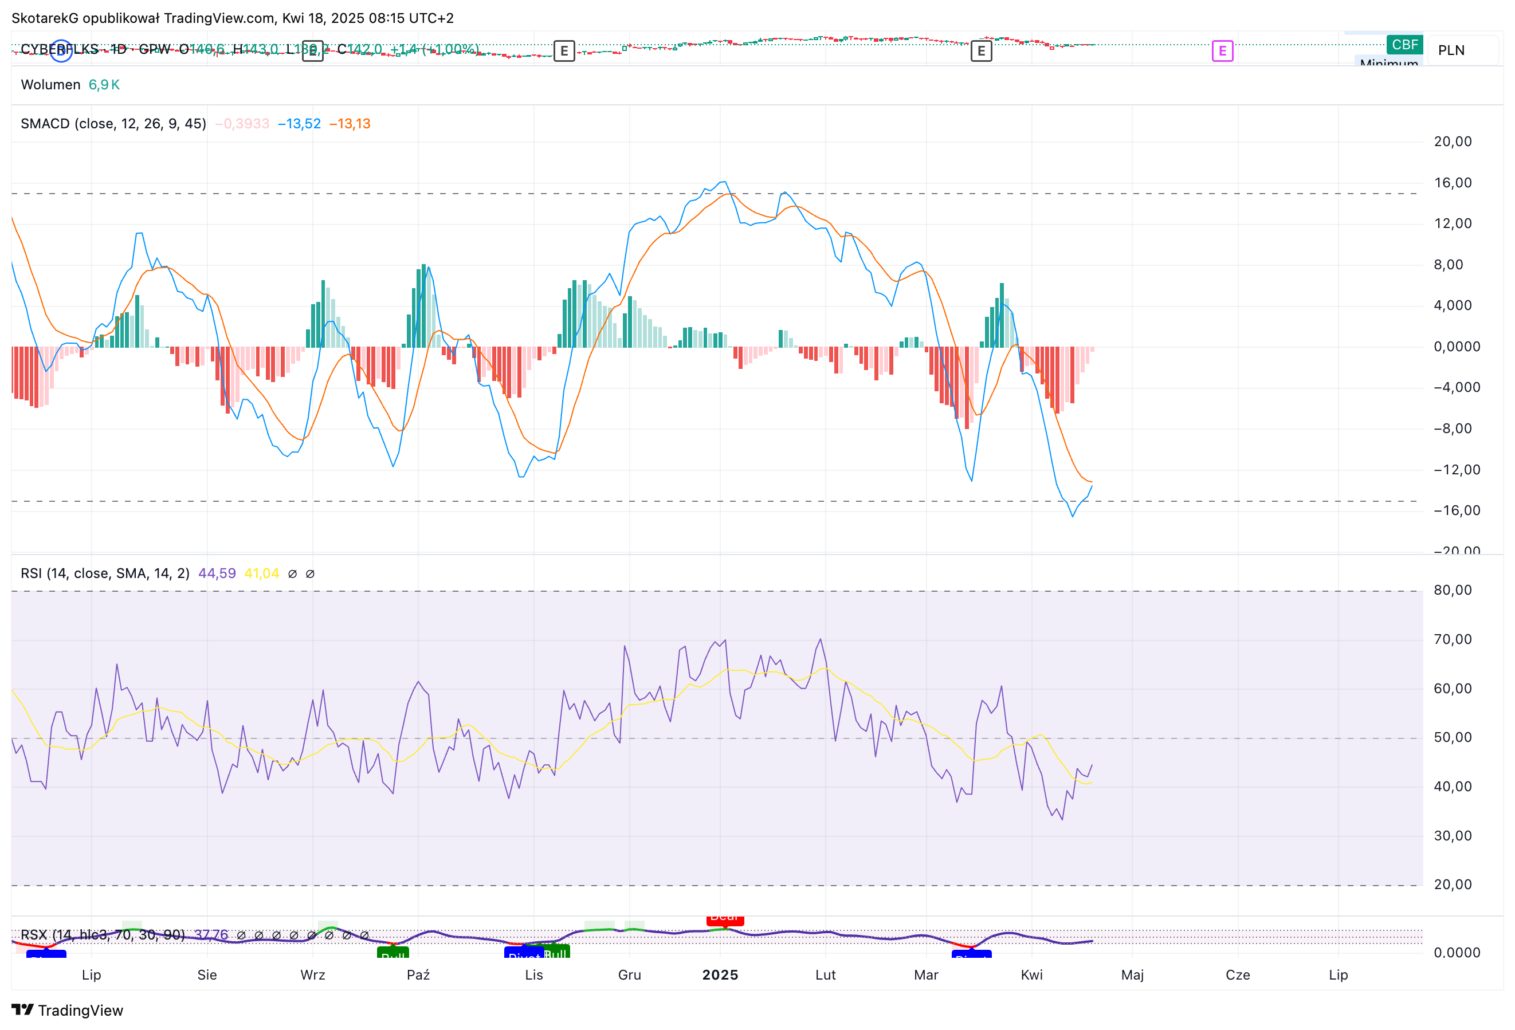Screen dimensions: 1515x1030
Task: Click the 30,00 label on the RSI scale
Action: 1453,836
